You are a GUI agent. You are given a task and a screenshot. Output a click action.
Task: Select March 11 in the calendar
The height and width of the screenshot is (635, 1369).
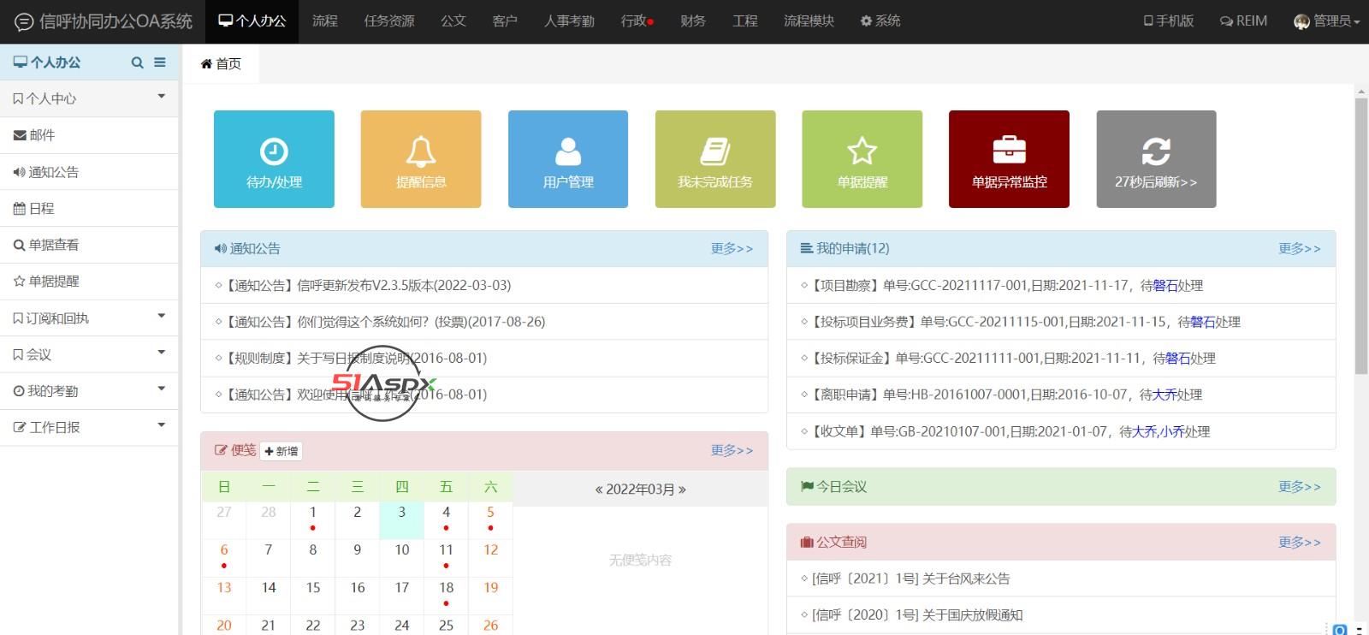coord(446,557)
